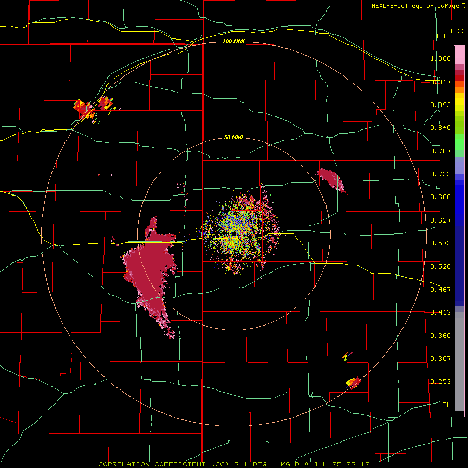Viewport: 468px width, 468px height.
Task: Click the 100 NMI range ring label
Action: click(233, 41)
